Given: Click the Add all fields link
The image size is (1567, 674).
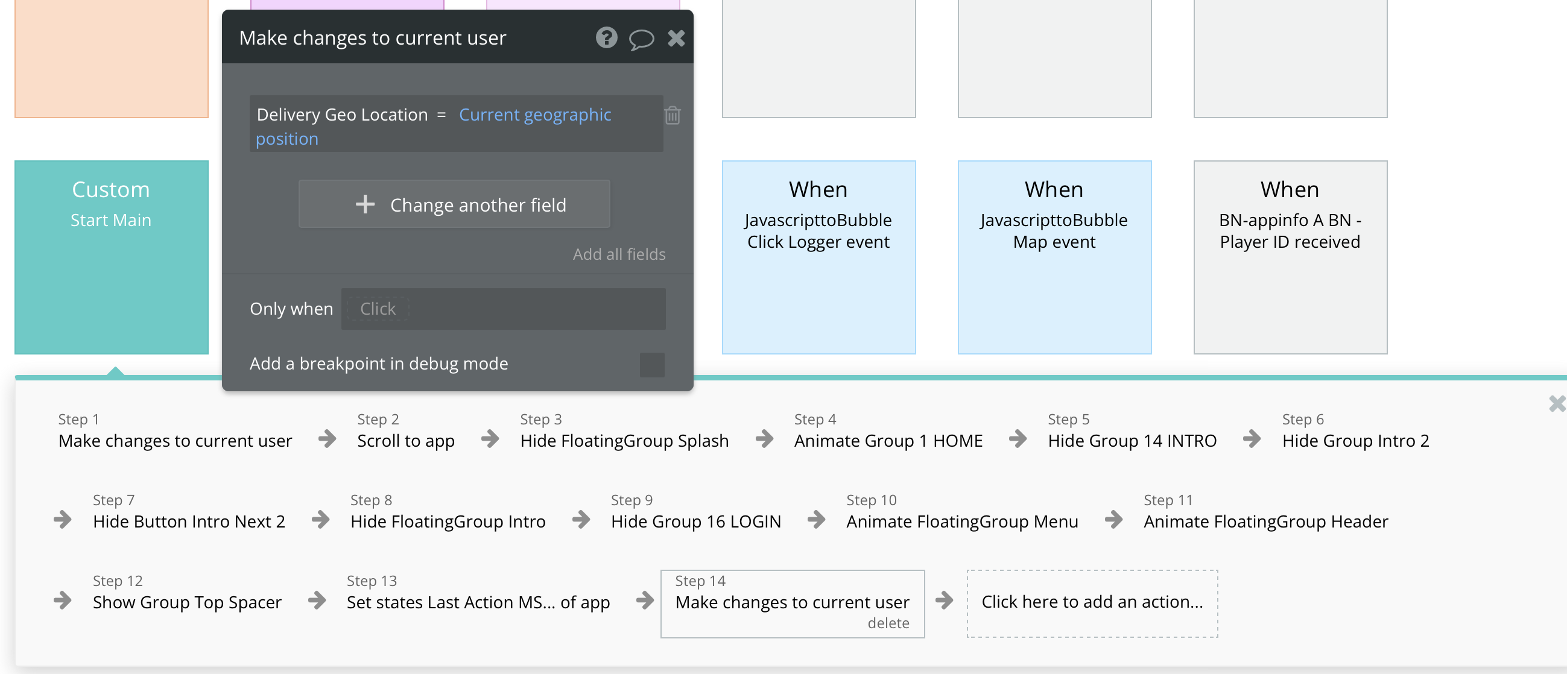Looking at the screenshot, I should [x=619, y=254].
